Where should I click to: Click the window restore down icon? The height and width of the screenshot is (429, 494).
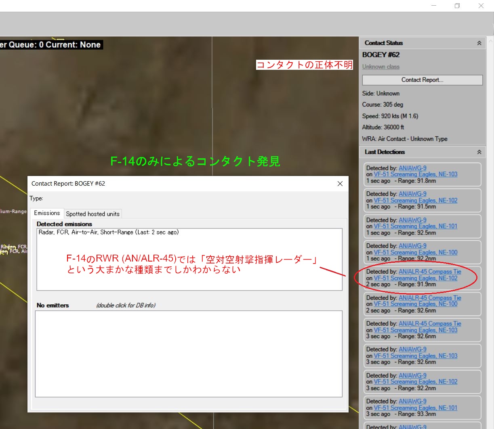[457, 6]
